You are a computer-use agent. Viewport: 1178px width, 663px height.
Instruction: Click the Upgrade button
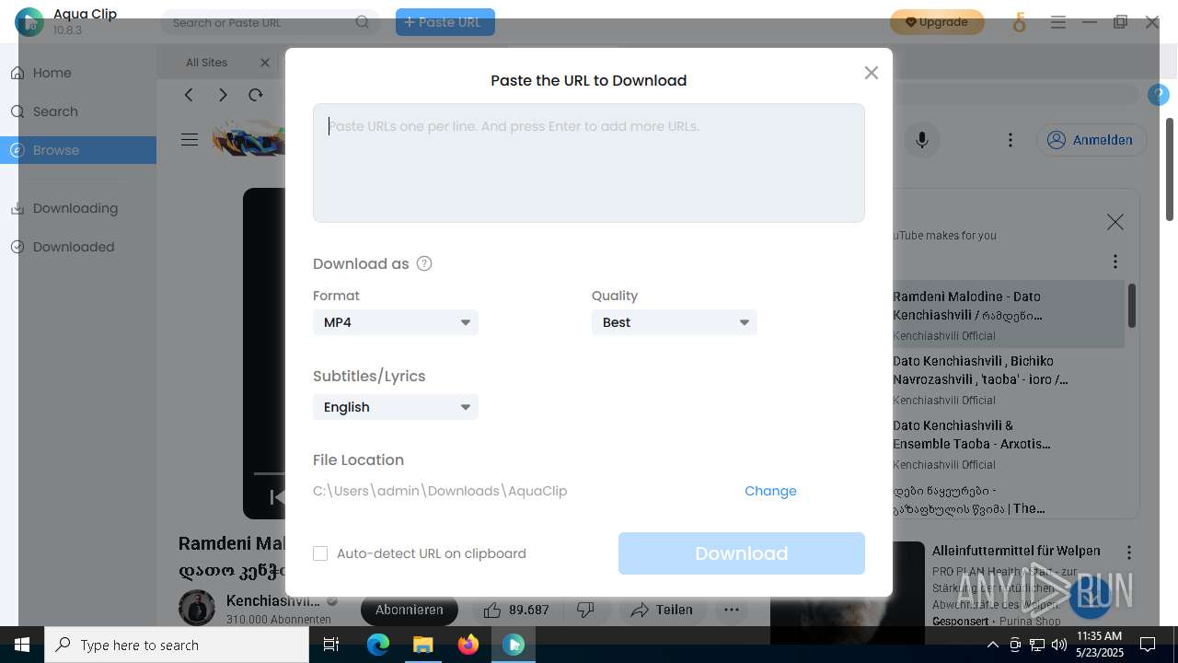click(937, 22)
